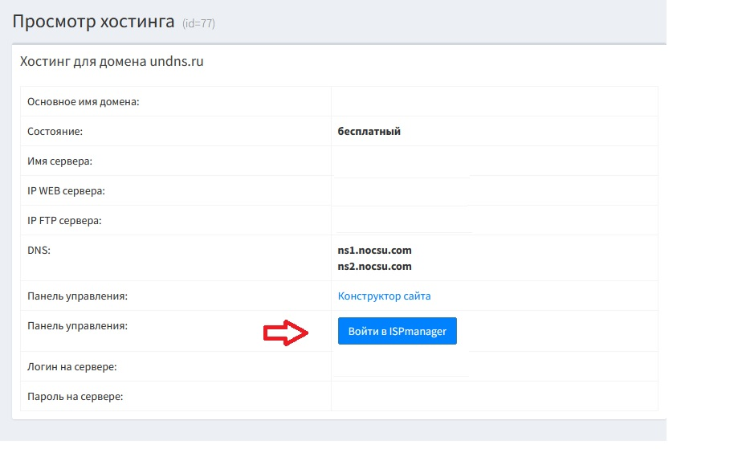Click the Имя сервера label
738x449 pixels.
60,161
